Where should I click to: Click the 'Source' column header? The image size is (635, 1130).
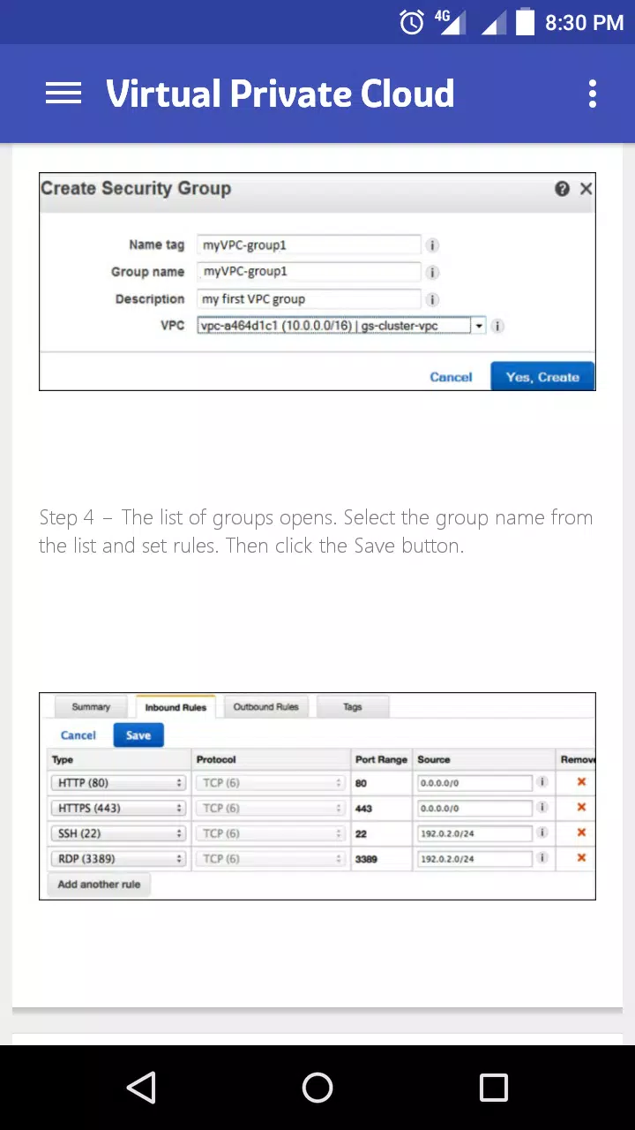pyautogui.click(x=434, y=759)
